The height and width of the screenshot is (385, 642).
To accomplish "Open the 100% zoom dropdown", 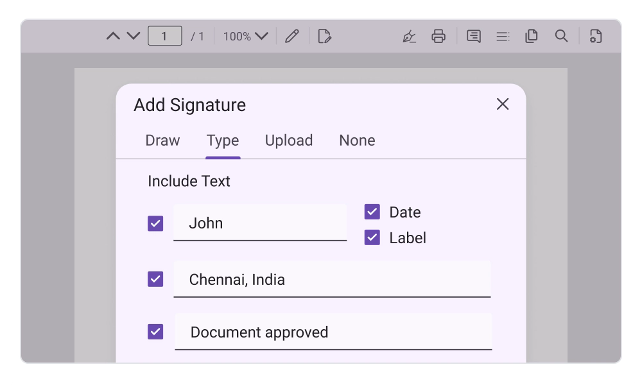I will point(246,37).
